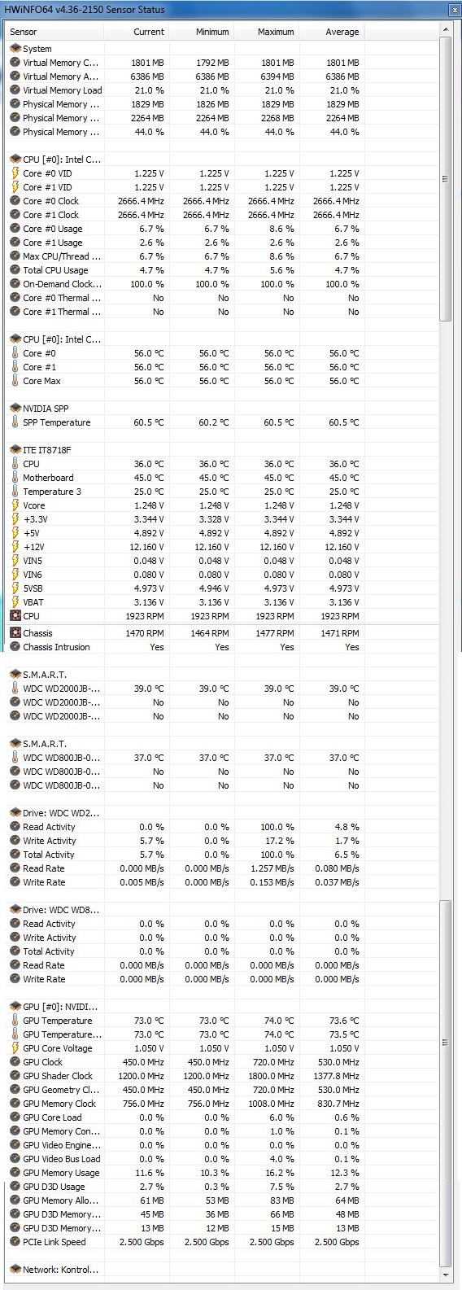The image size is (462, 1290).
Task: Select the CPU fan icon
Action: click(15, 616)
